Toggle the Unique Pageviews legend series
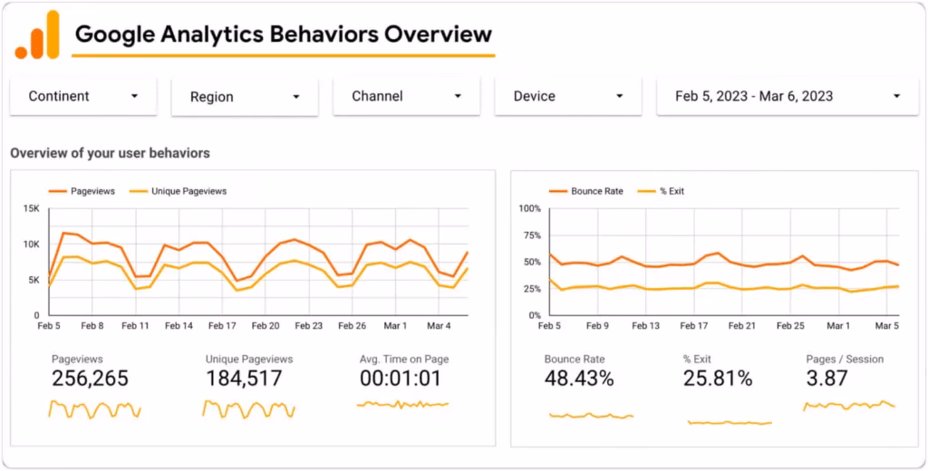This screenshot has width=928, height=471. (179, 191)
